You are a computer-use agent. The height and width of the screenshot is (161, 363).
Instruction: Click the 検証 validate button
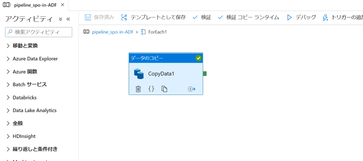(x=202, y=17)
